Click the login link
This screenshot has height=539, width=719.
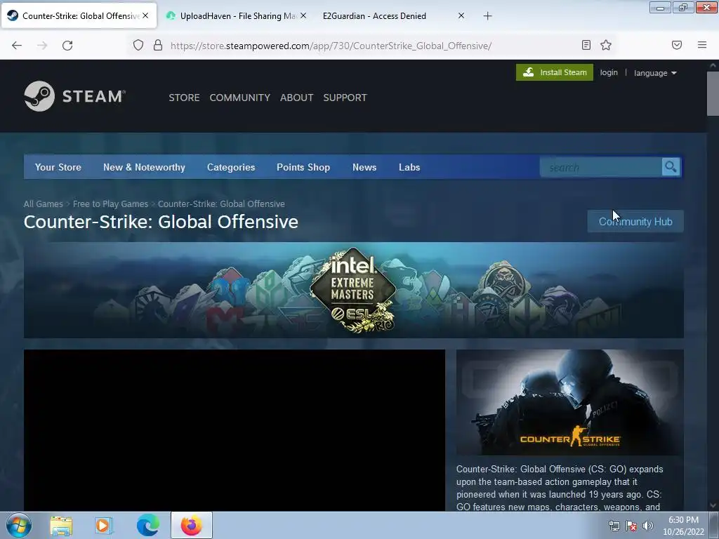pos(609,72)
